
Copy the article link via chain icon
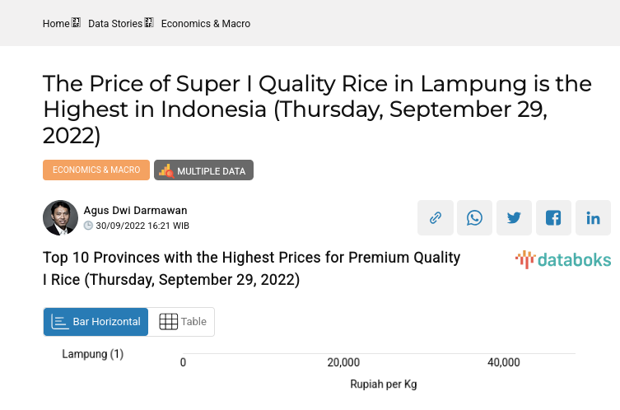coord(436,218)
